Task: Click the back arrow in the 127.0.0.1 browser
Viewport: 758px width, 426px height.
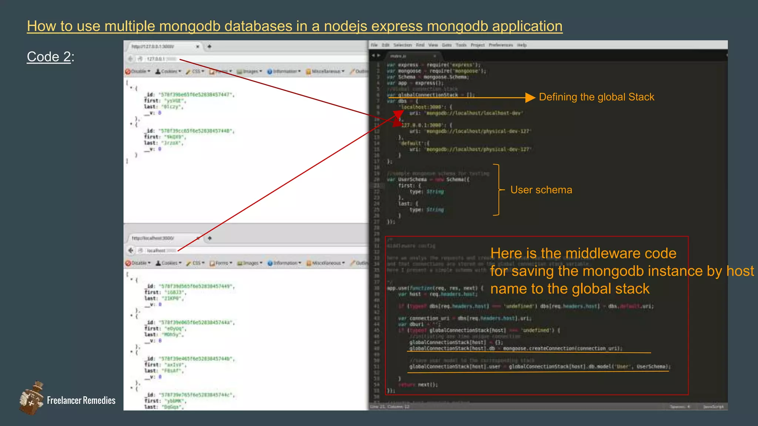Action: click(x=130, y=59)
